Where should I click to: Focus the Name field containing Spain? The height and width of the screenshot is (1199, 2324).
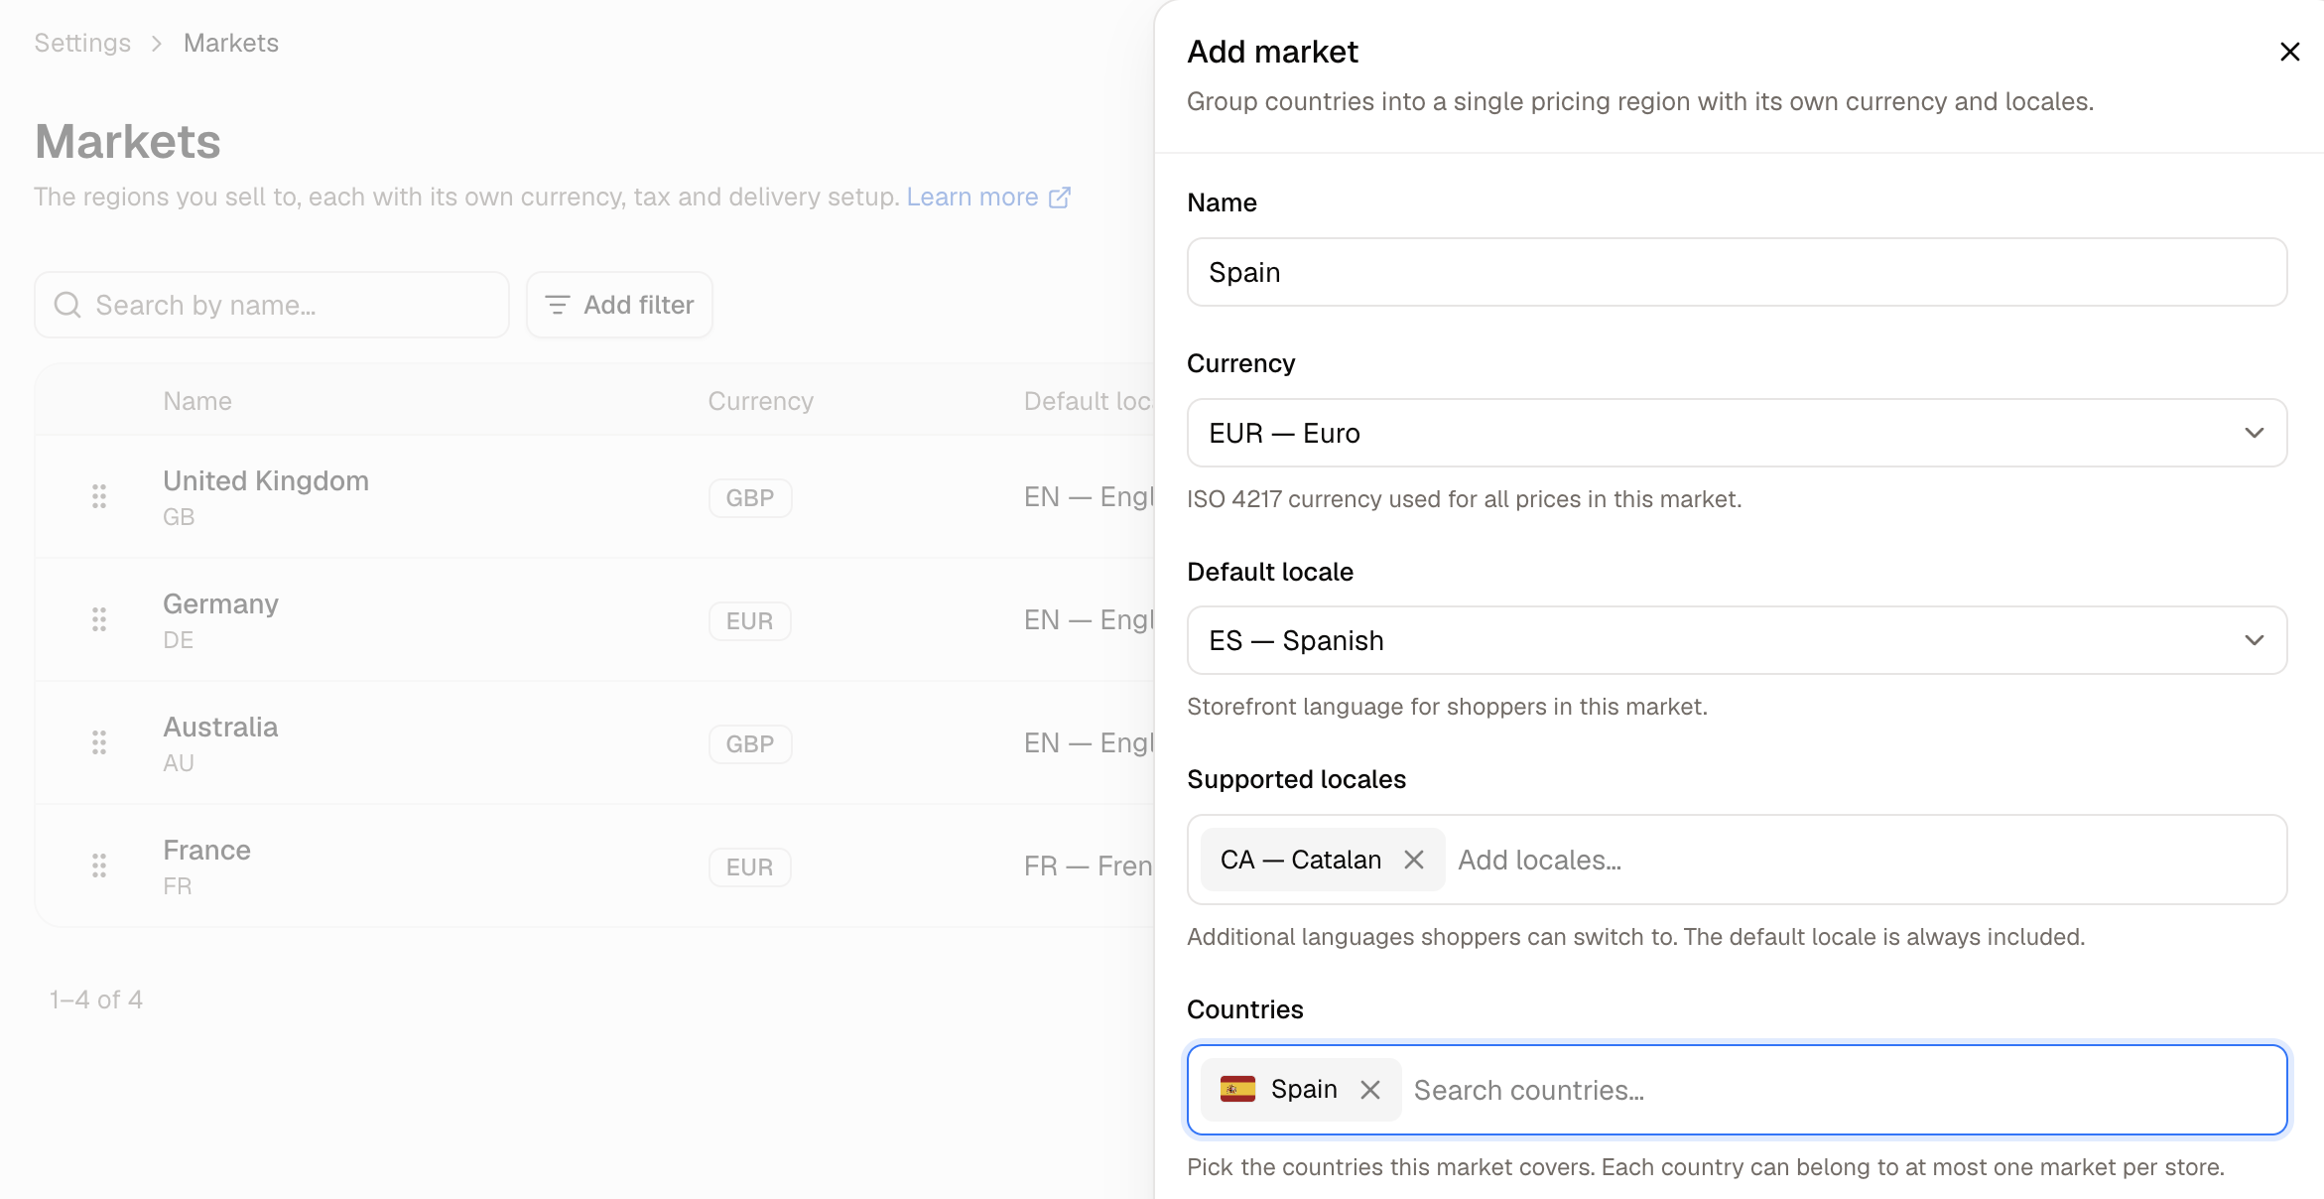(x=1737, y=272)
